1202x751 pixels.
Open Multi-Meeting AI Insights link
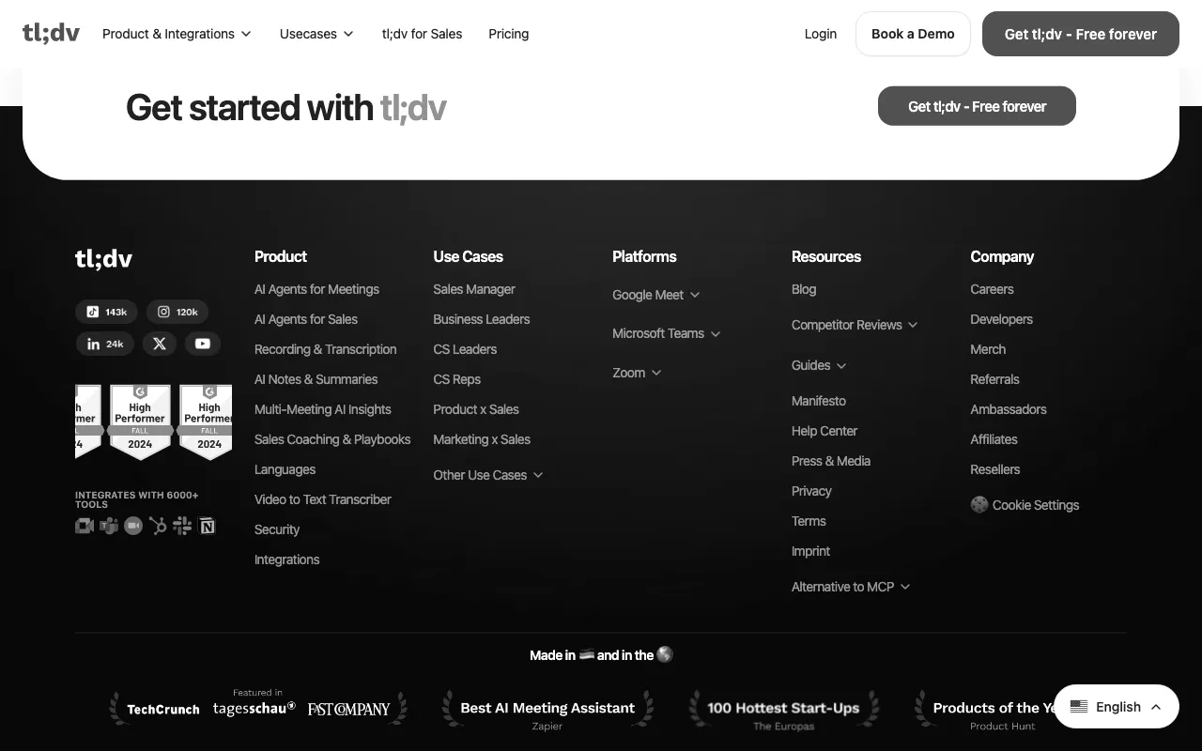[x=323, y=409]
